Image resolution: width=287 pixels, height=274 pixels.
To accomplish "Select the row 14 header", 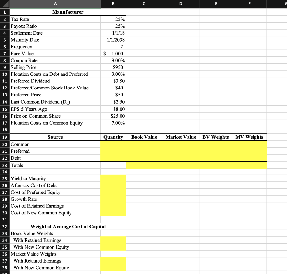I will coord(4,102).
